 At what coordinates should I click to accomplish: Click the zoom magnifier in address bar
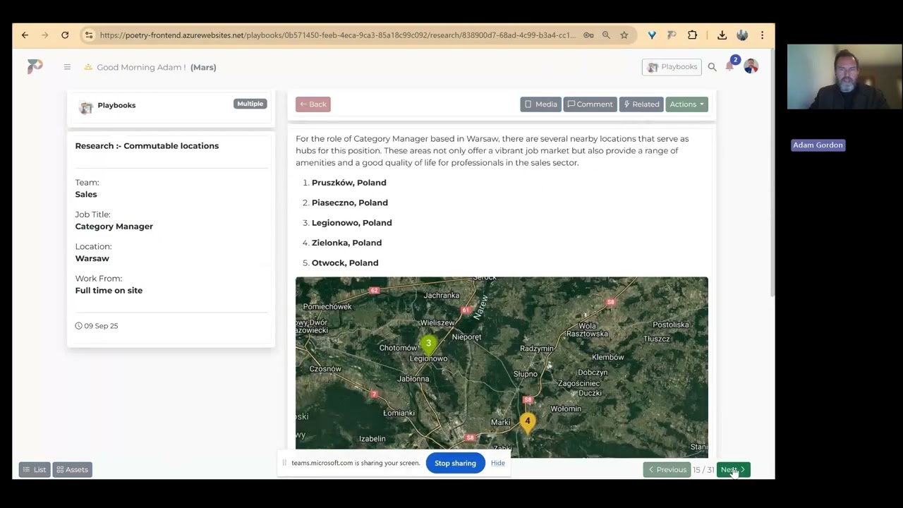[606, 35]
